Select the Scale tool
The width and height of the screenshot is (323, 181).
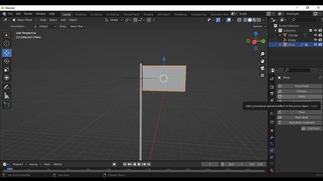coord(7,69)
